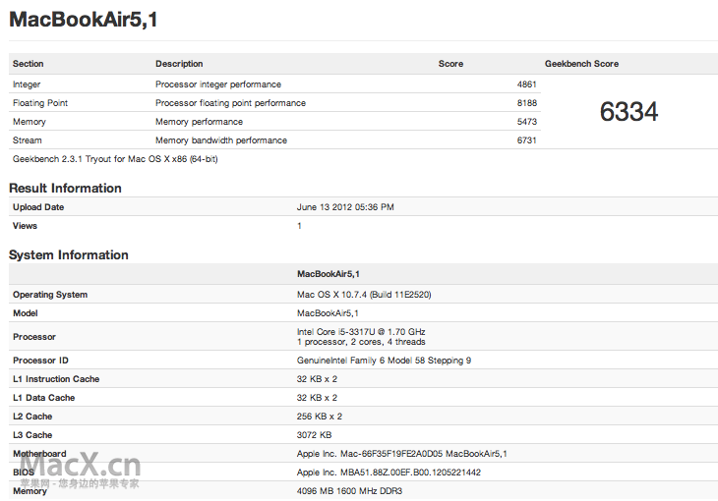Select the 'Processor ID' label
The width and height of the screenshot is (718, 501).
(40, 361)
